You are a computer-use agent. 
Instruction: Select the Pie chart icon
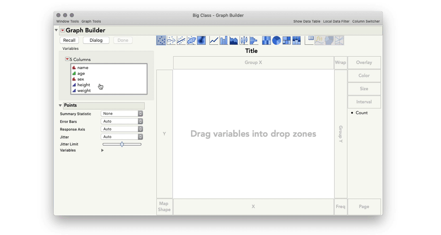pos(277,40)
